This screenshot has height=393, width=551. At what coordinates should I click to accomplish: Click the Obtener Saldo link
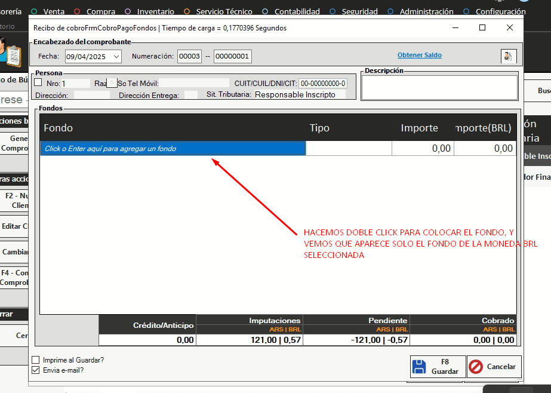419,55
